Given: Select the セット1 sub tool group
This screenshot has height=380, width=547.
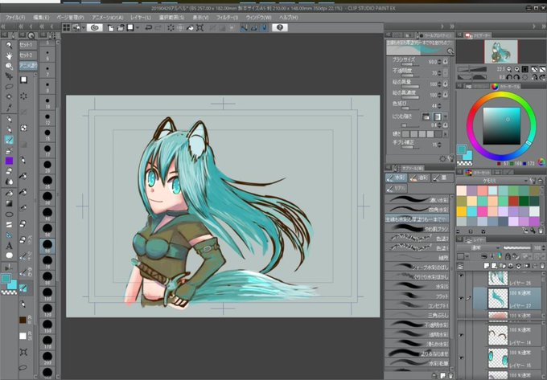Looking at the screenshot, I should (x=27, y=45).
